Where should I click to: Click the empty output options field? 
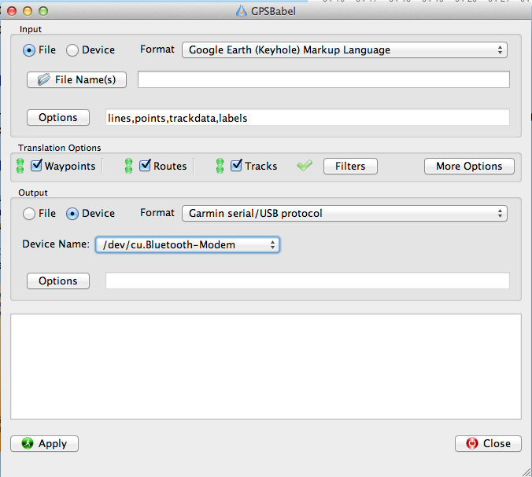pos(308,281)
